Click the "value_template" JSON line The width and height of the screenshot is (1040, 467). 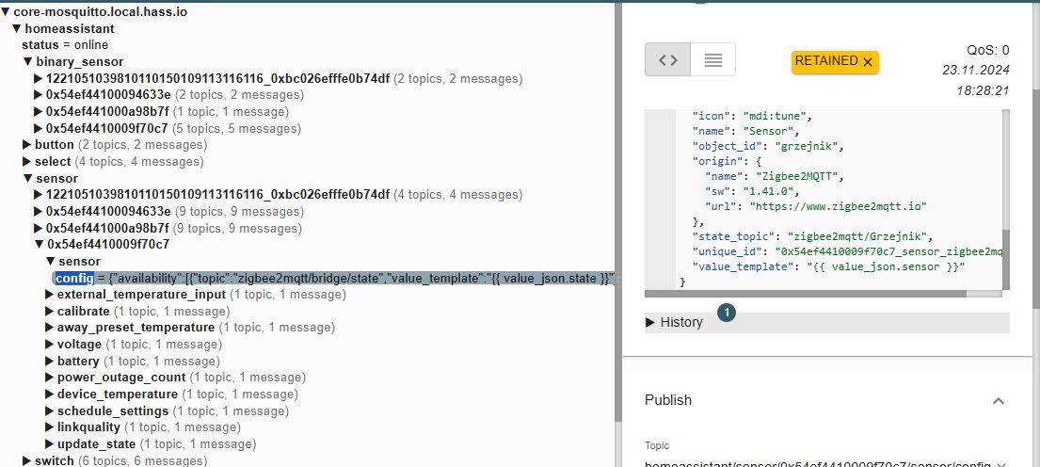click(827, 266)
